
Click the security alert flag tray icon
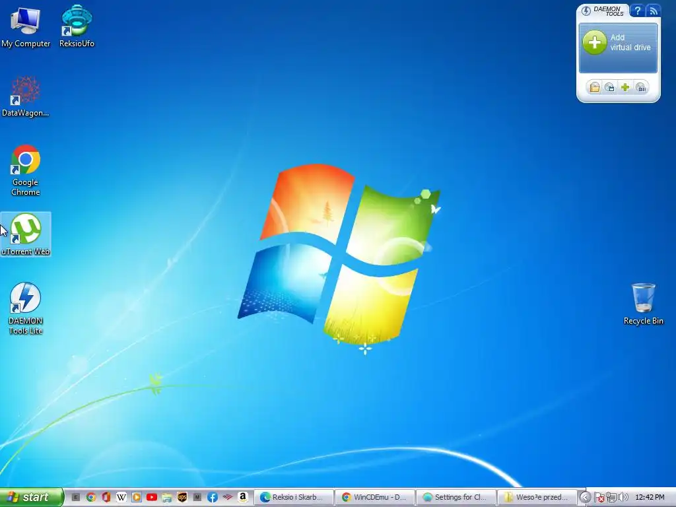[x=599, y=498]
